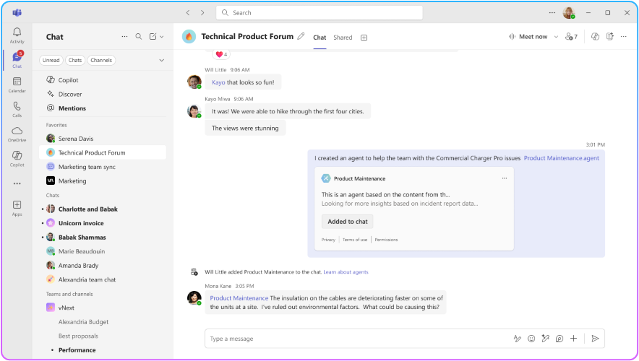Image resolution: width=639 pixels, height=361 pixels.
Task: Edit chat name pencil icon
Action: [x=301, y=36]
